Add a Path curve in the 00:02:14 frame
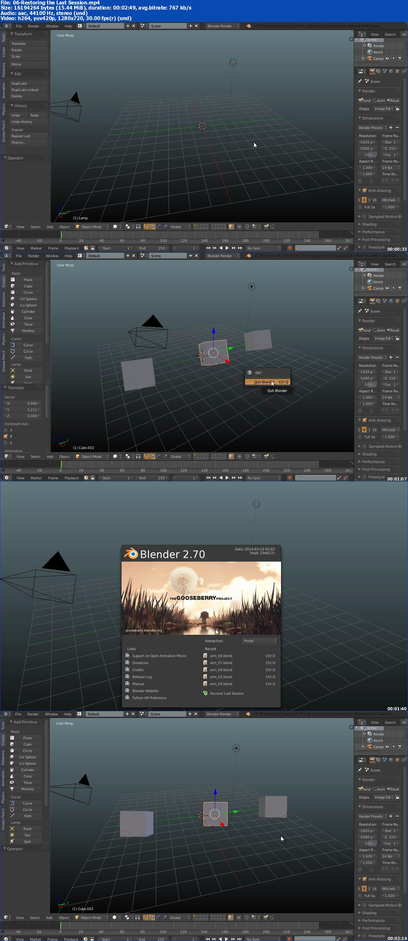Viewport: 408px width, 941px height. 25,816
